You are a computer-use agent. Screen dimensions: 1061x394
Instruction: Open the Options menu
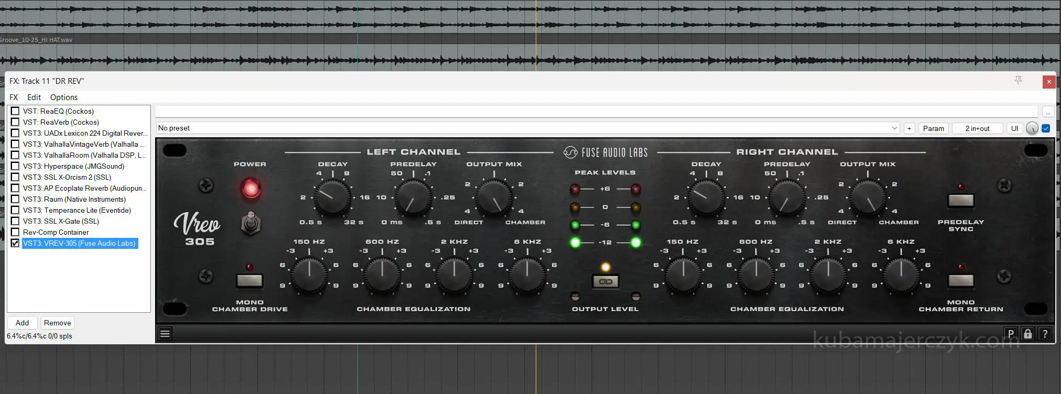(64, 97)
